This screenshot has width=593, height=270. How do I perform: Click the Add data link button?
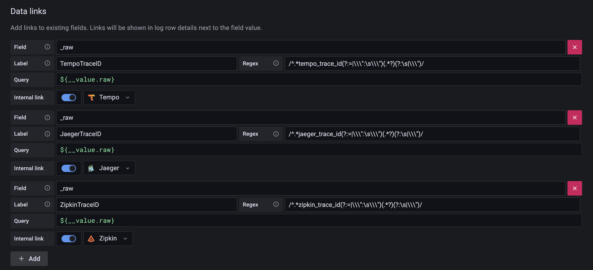point(29,259)
